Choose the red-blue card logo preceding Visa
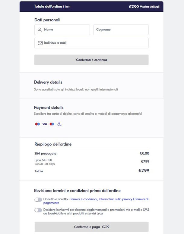 point(37,124)
